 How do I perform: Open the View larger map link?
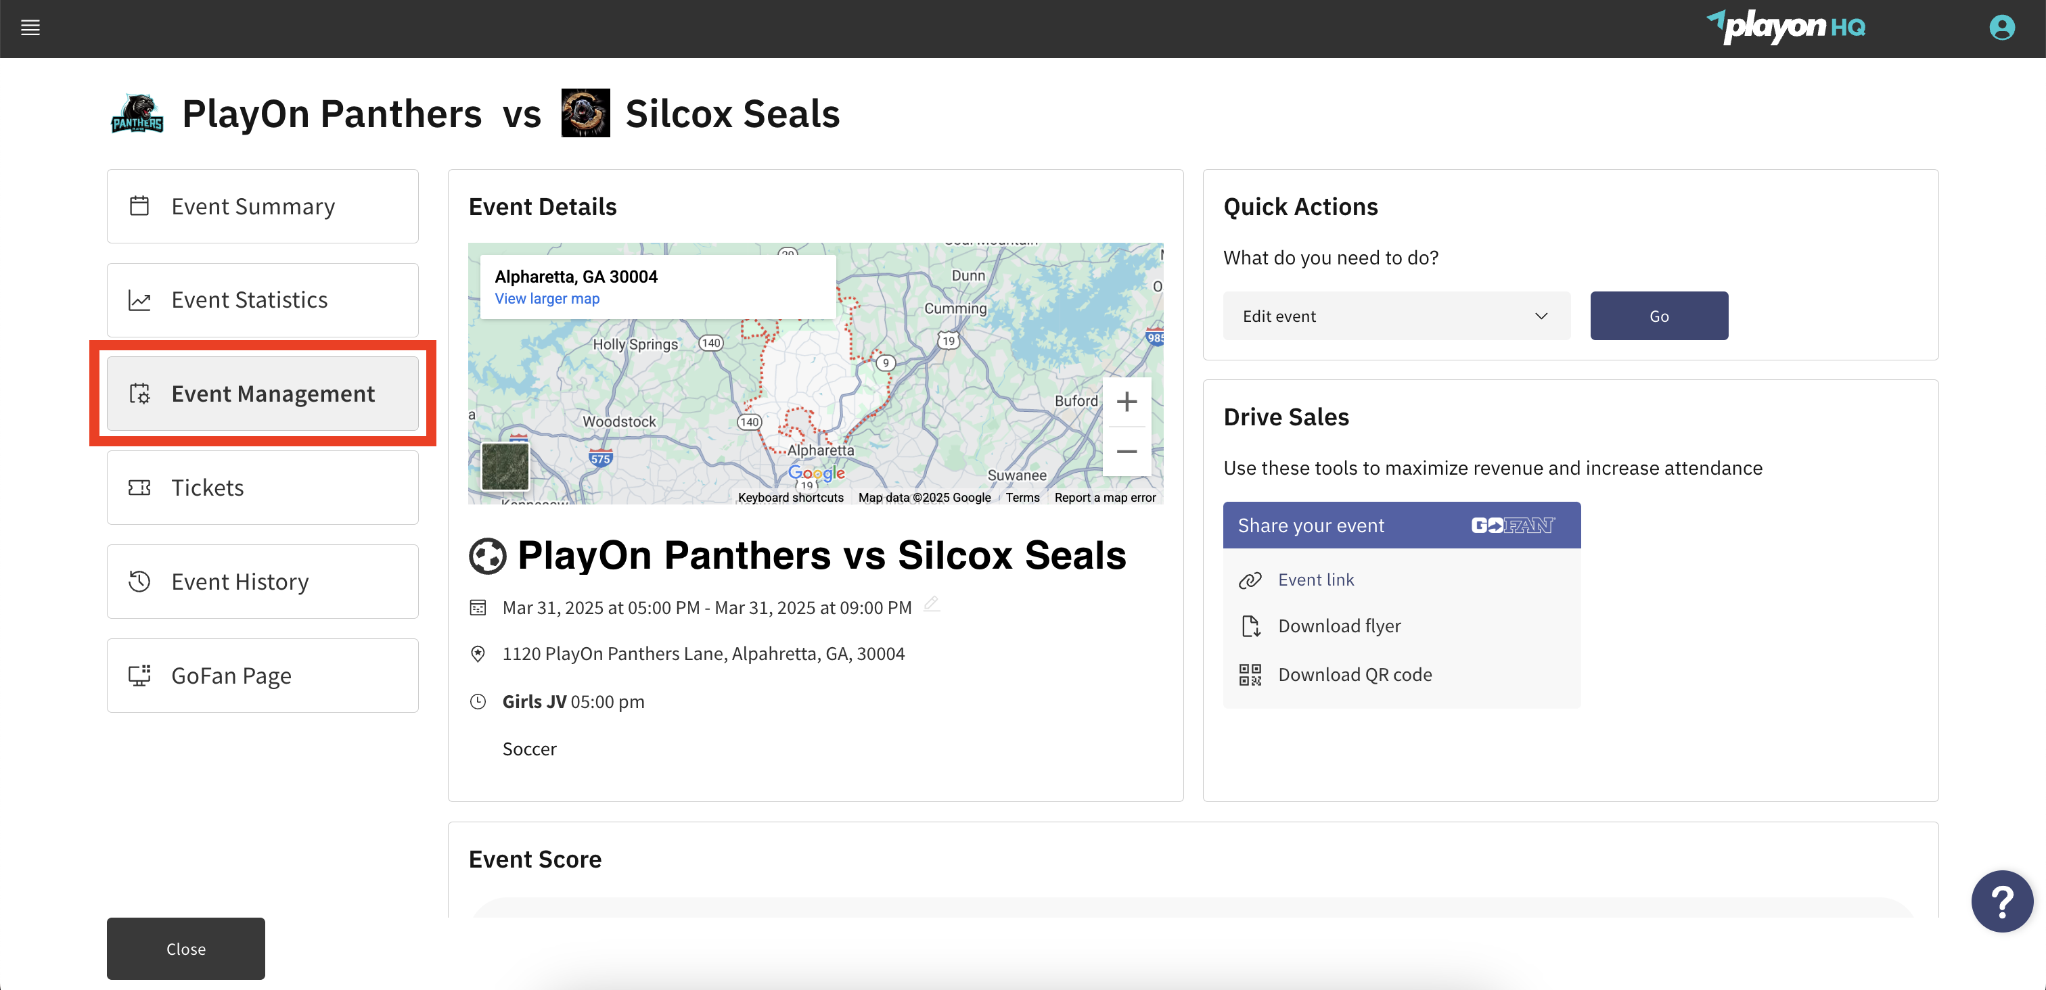click(547, 298)
